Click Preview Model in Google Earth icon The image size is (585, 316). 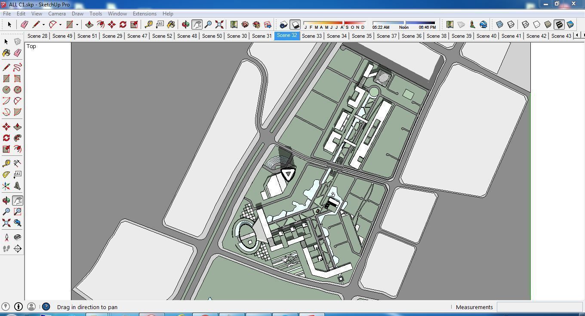tap(483, 24)
